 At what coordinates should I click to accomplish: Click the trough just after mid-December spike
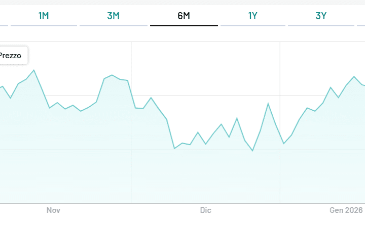(284, 144)
